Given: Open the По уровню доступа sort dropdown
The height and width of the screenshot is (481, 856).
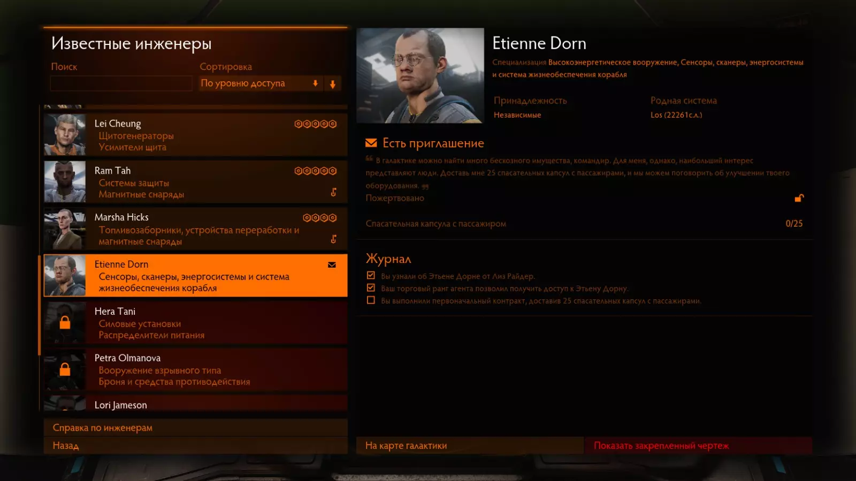Looking at the screenshot, I should tap(261, 83).
